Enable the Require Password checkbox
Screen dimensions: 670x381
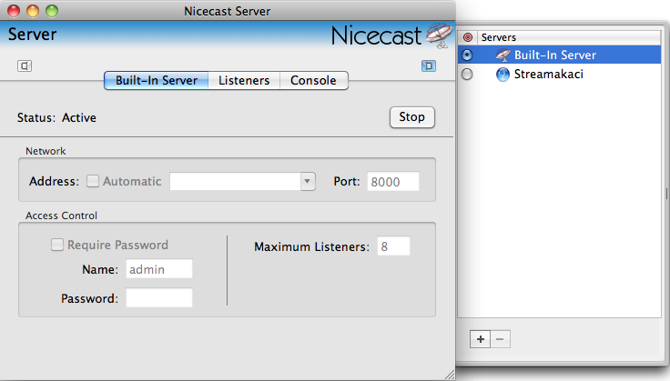(x=57, y=245)
